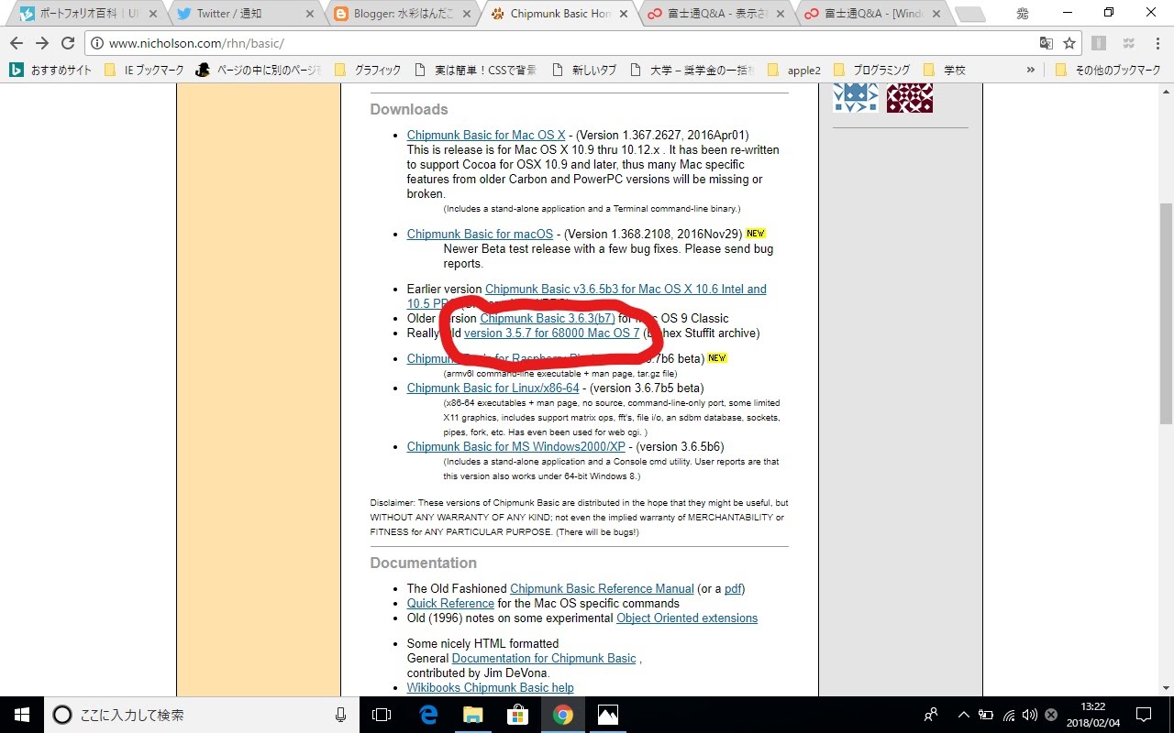Open the プログラミング bookmark folder
This screenshot has width=1174, height=733.
click(872, 70)
